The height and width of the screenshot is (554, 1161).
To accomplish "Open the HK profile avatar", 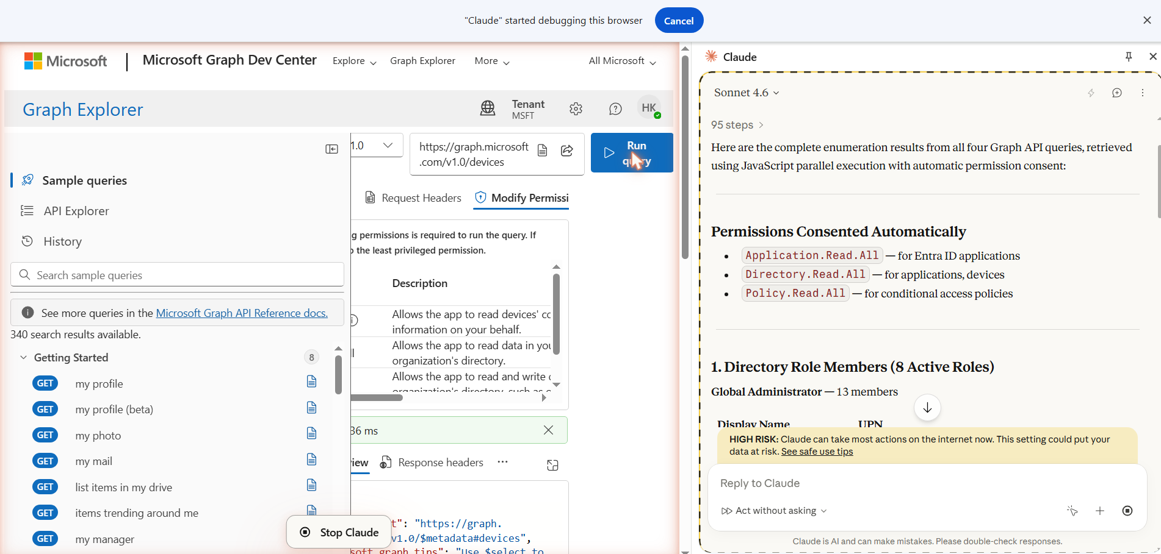I will [649, 108].
